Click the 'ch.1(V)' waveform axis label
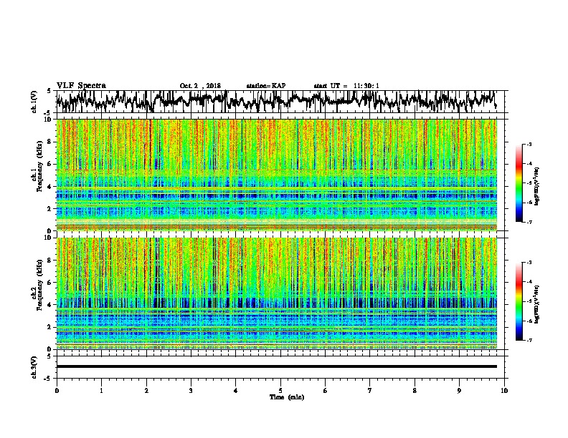 click(34, 102)
